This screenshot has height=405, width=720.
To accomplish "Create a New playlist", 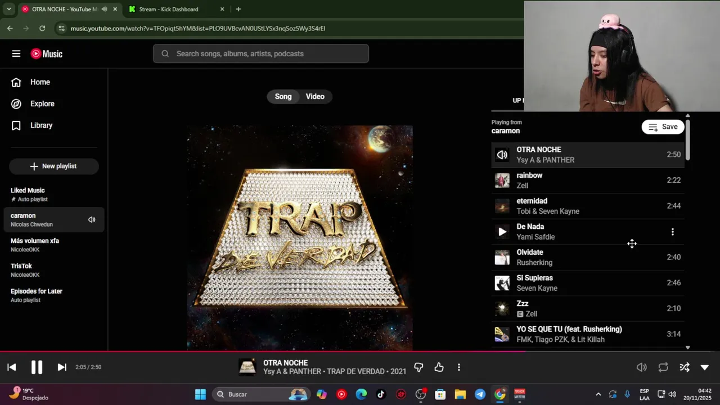I will 54,166.
